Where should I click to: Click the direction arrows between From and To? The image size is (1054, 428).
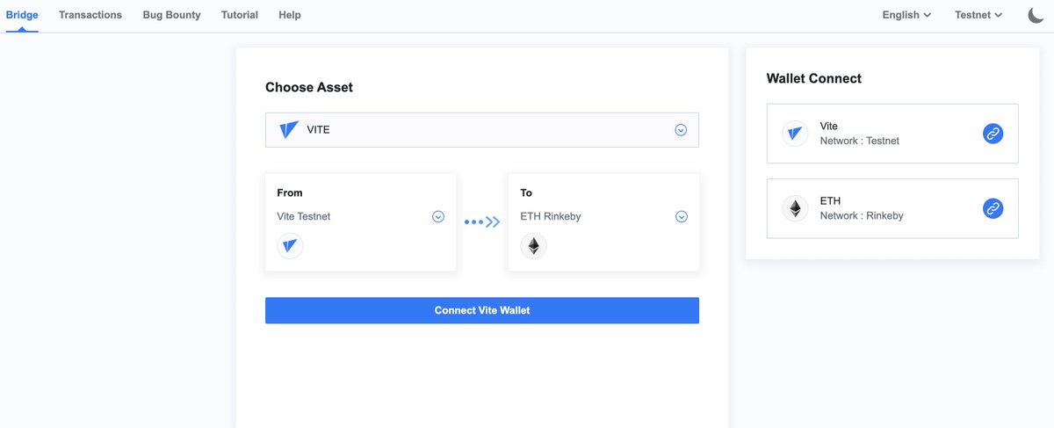482,221
